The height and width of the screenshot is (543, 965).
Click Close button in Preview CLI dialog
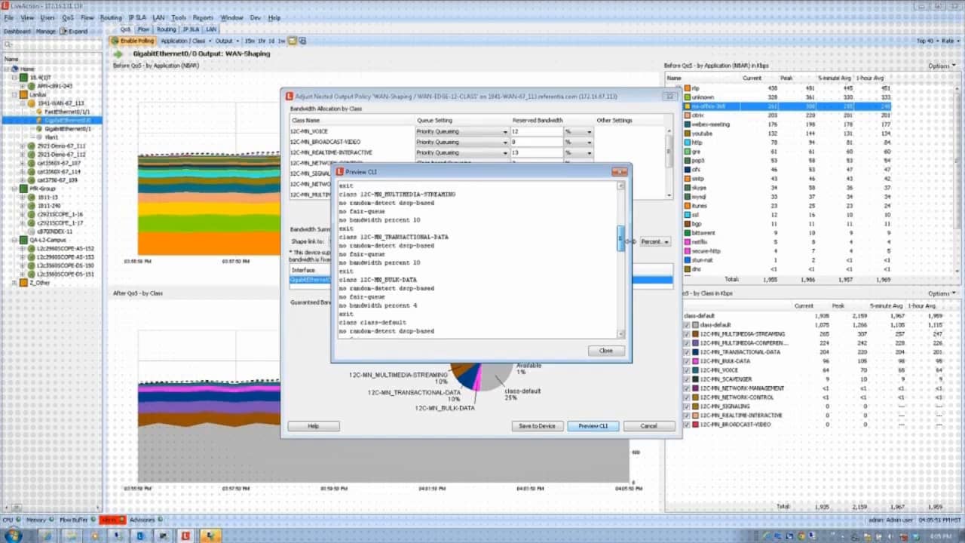click(x=606, y=351)
